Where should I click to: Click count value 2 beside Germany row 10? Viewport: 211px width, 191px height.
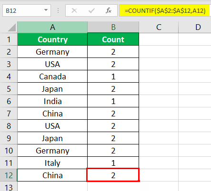(113, 151)
